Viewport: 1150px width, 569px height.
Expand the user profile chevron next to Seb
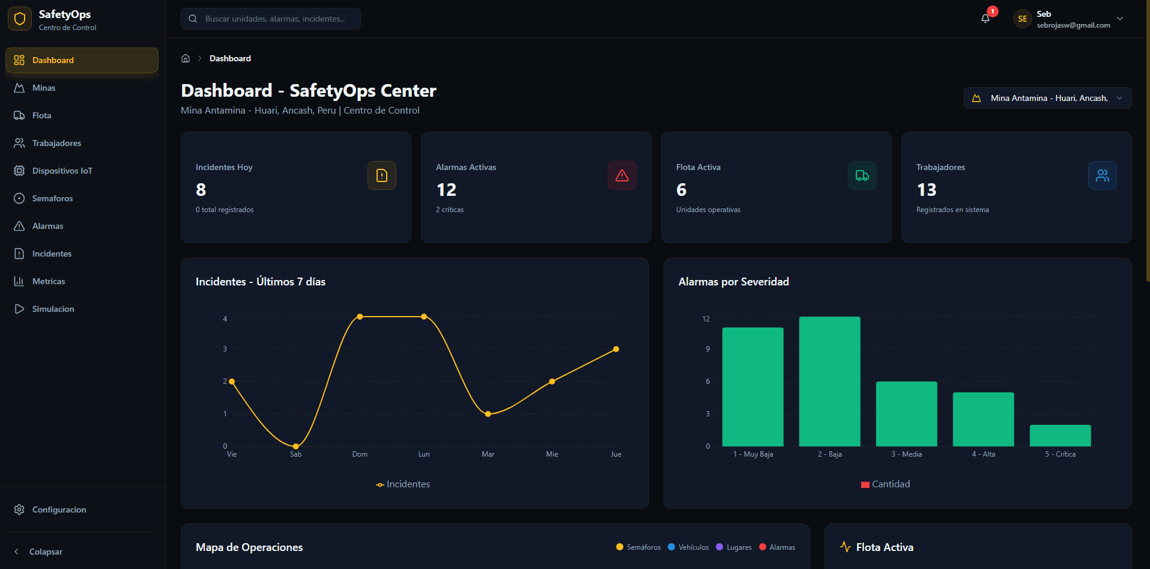[x=1121, y=19]
